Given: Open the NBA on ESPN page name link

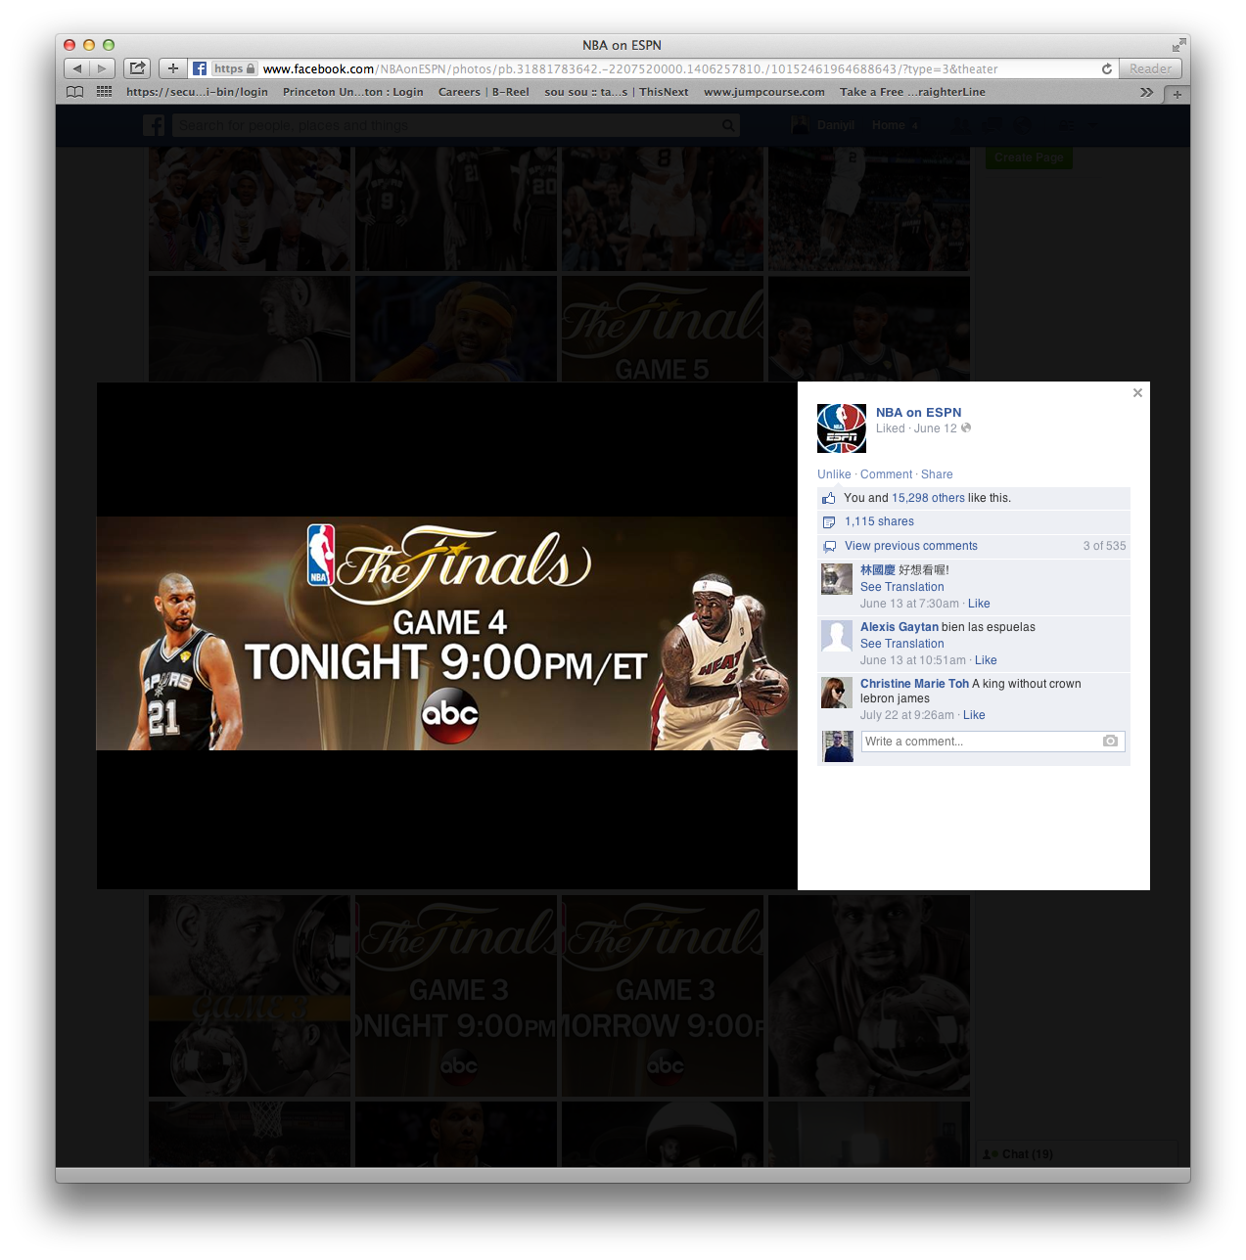Looking at the screenshot, I should pyautogui.click(x=918, y=412).
